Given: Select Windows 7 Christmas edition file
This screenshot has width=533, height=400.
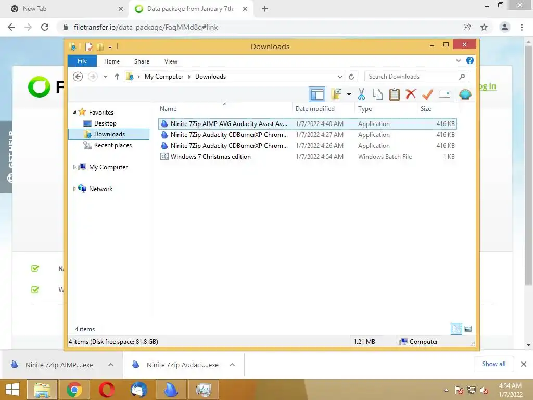Looking at the screenshot, I should tap(307, 156).
